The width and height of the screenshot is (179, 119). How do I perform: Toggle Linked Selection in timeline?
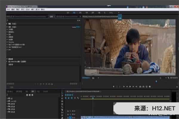pyautogui.click(x=72, y=98)
